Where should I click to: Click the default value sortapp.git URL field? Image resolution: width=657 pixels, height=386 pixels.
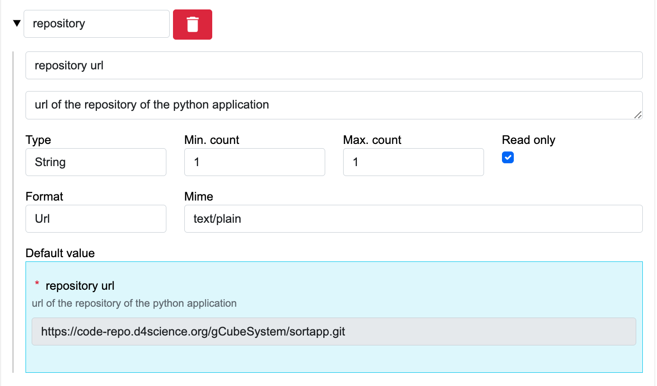(x=334, y=332)
